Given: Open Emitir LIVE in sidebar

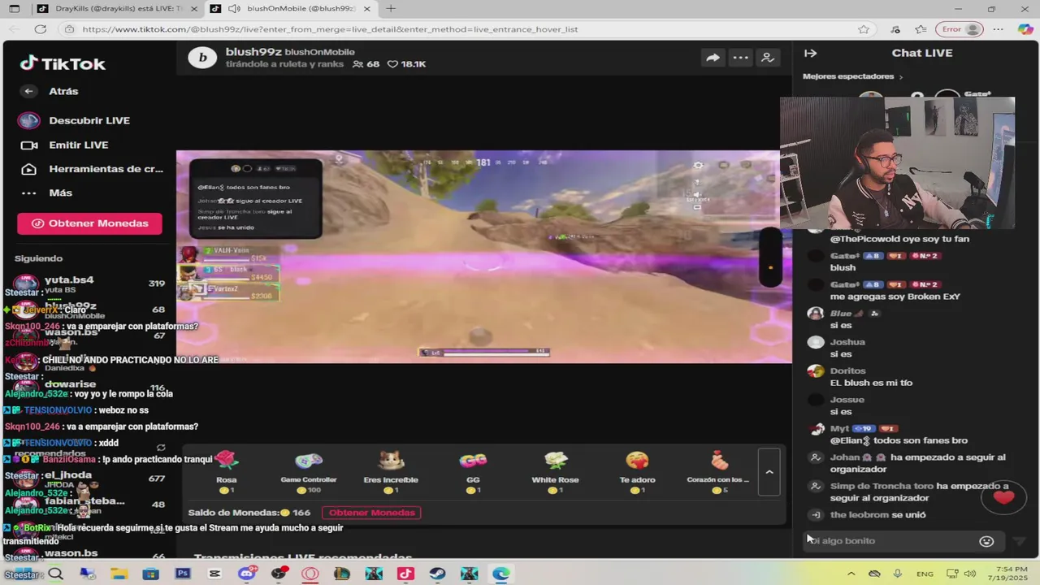Looking at the screenshot, I should (x=64, y=145).
